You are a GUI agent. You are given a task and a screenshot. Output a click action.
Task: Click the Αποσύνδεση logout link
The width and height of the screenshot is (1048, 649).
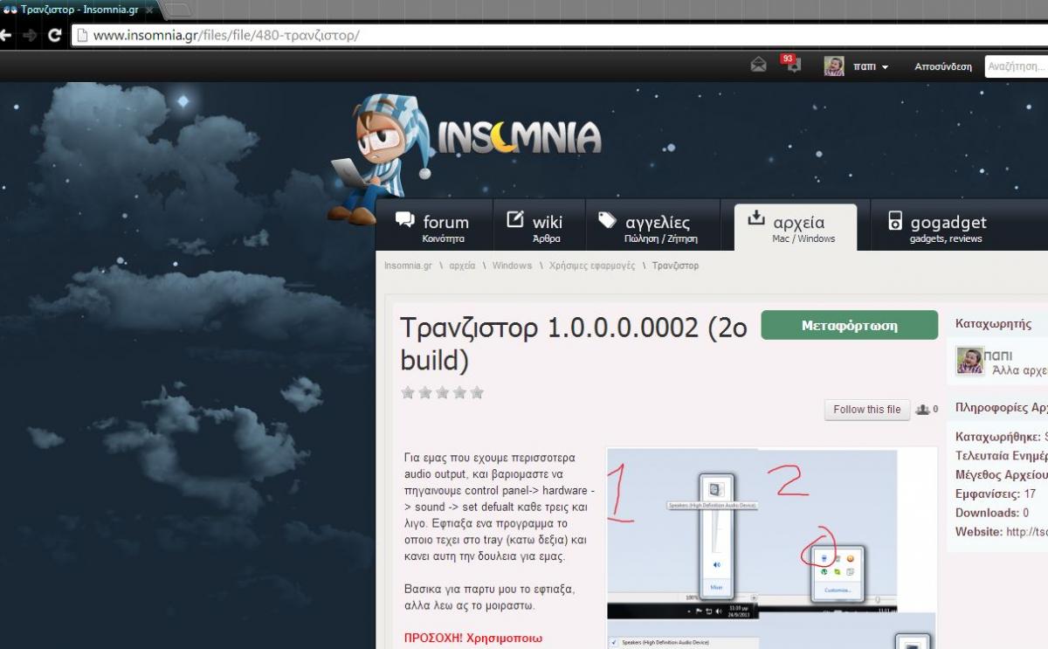click(x=943, y=66)
